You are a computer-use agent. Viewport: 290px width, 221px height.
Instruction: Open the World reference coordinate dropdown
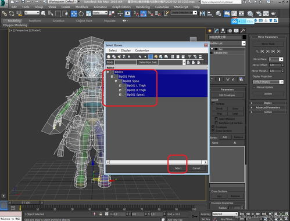pyautogui.click(x=100, y=13)
